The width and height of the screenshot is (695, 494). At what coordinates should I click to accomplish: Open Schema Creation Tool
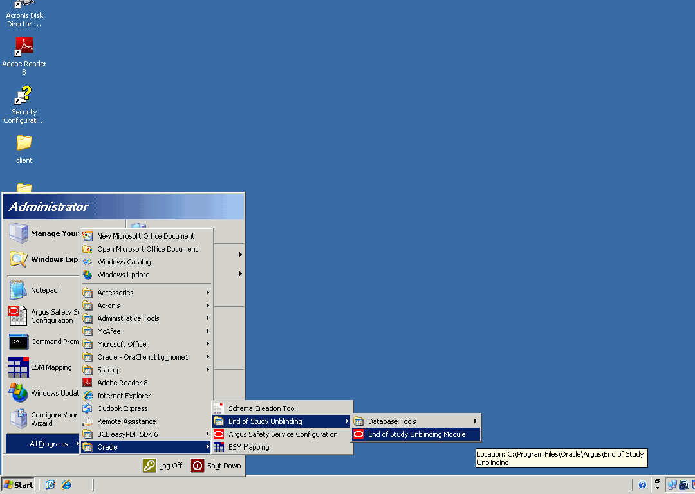click(282, 408)
